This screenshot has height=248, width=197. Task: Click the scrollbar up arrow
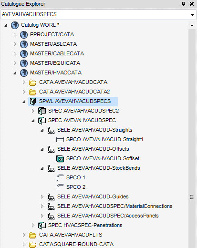[x=192, y=25]
